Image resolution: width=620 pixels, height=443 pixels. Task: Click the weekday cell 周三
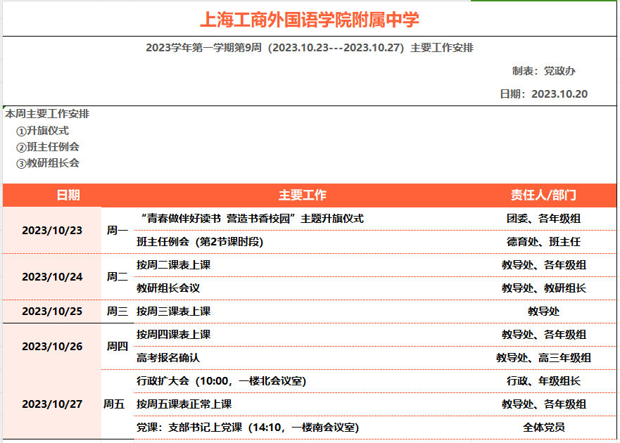point(118,312)
